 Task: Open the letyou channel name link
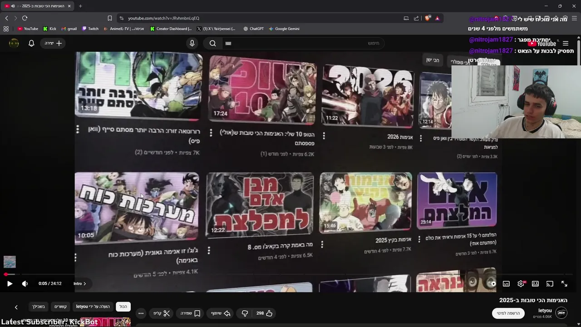pos(545,311)
